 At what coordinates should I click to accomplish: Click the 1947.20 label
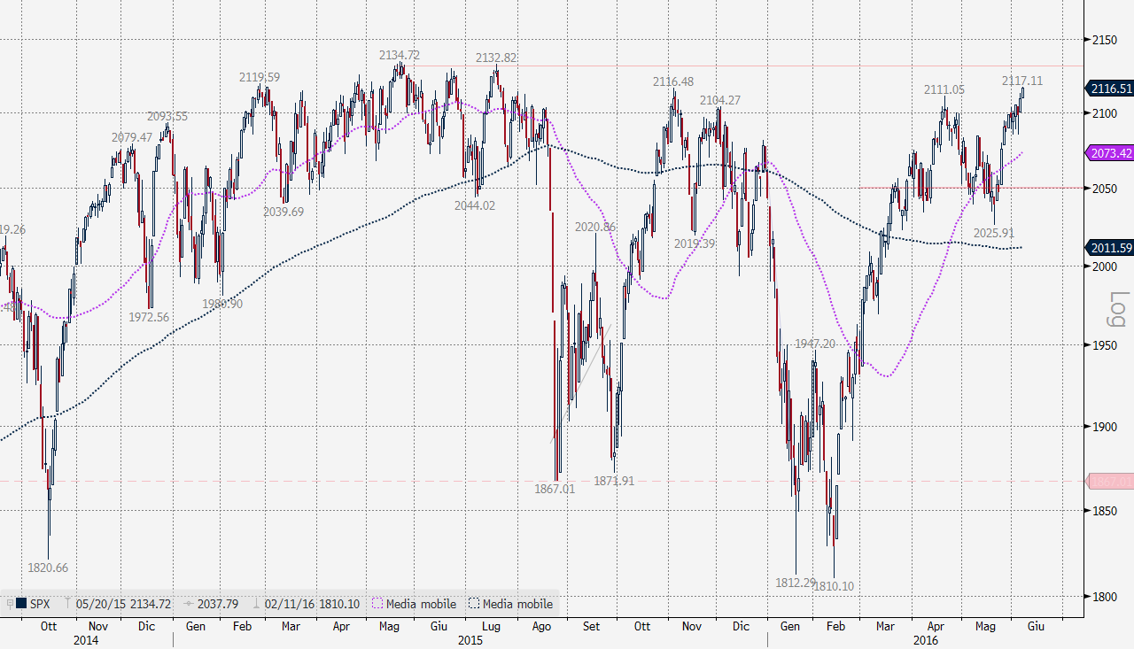click(815, 344)
